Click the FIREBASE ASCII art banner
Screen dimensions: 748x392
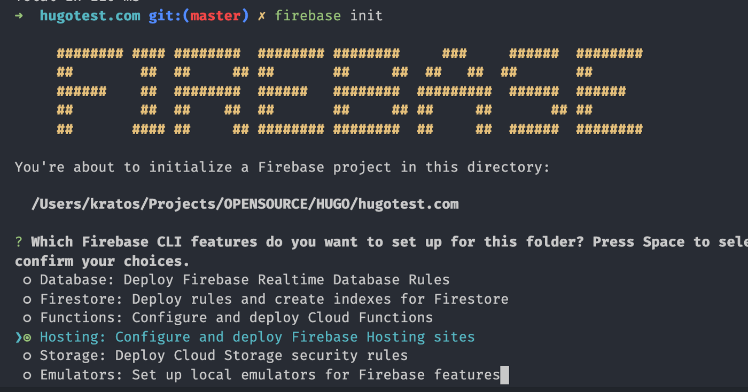coord(349,91)
